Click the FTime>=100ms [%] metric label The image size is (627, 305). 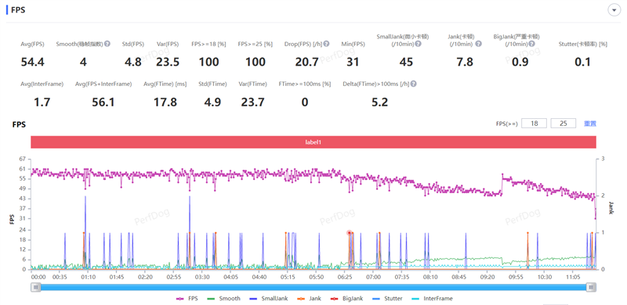point(305,84)
